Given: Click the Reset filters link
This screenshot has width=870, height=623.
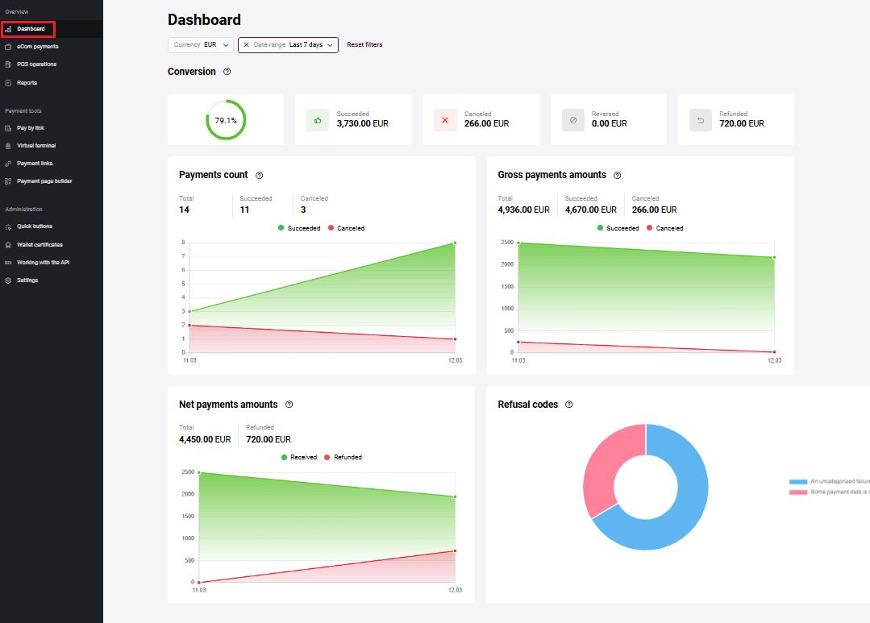Looking at the screenshot, I should (x=364, y=45).
